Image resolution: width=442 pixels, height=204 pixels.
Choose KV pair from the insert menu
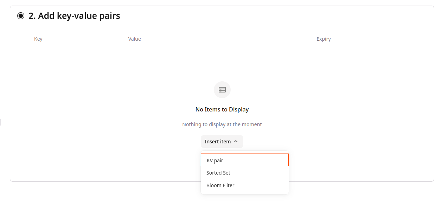pyautogui.click(x=245, y=160)
